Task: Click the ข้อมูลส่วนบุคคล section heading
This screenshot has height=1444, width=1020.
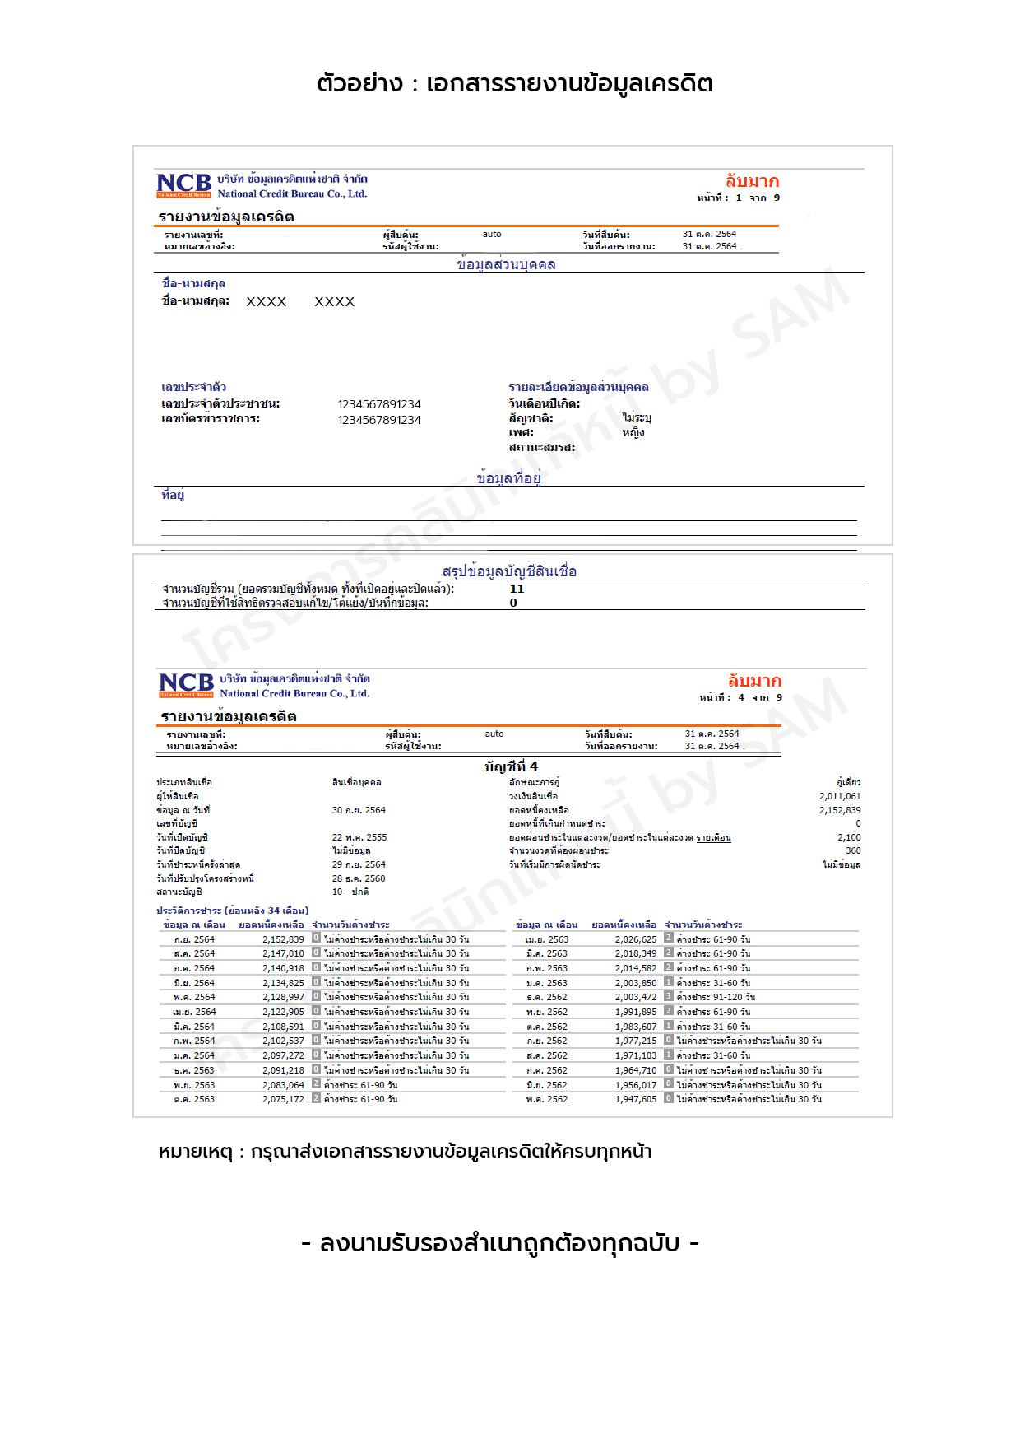Action: [506, 264]
